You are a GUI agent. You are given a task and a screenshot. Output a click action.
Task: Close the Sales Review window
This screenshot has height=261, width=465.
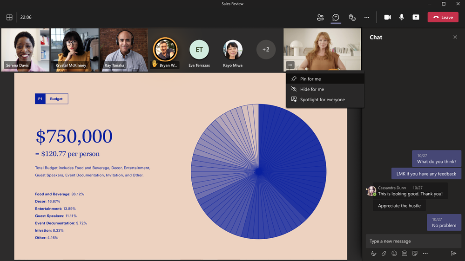pyautogui.click(x=458, y=4)
